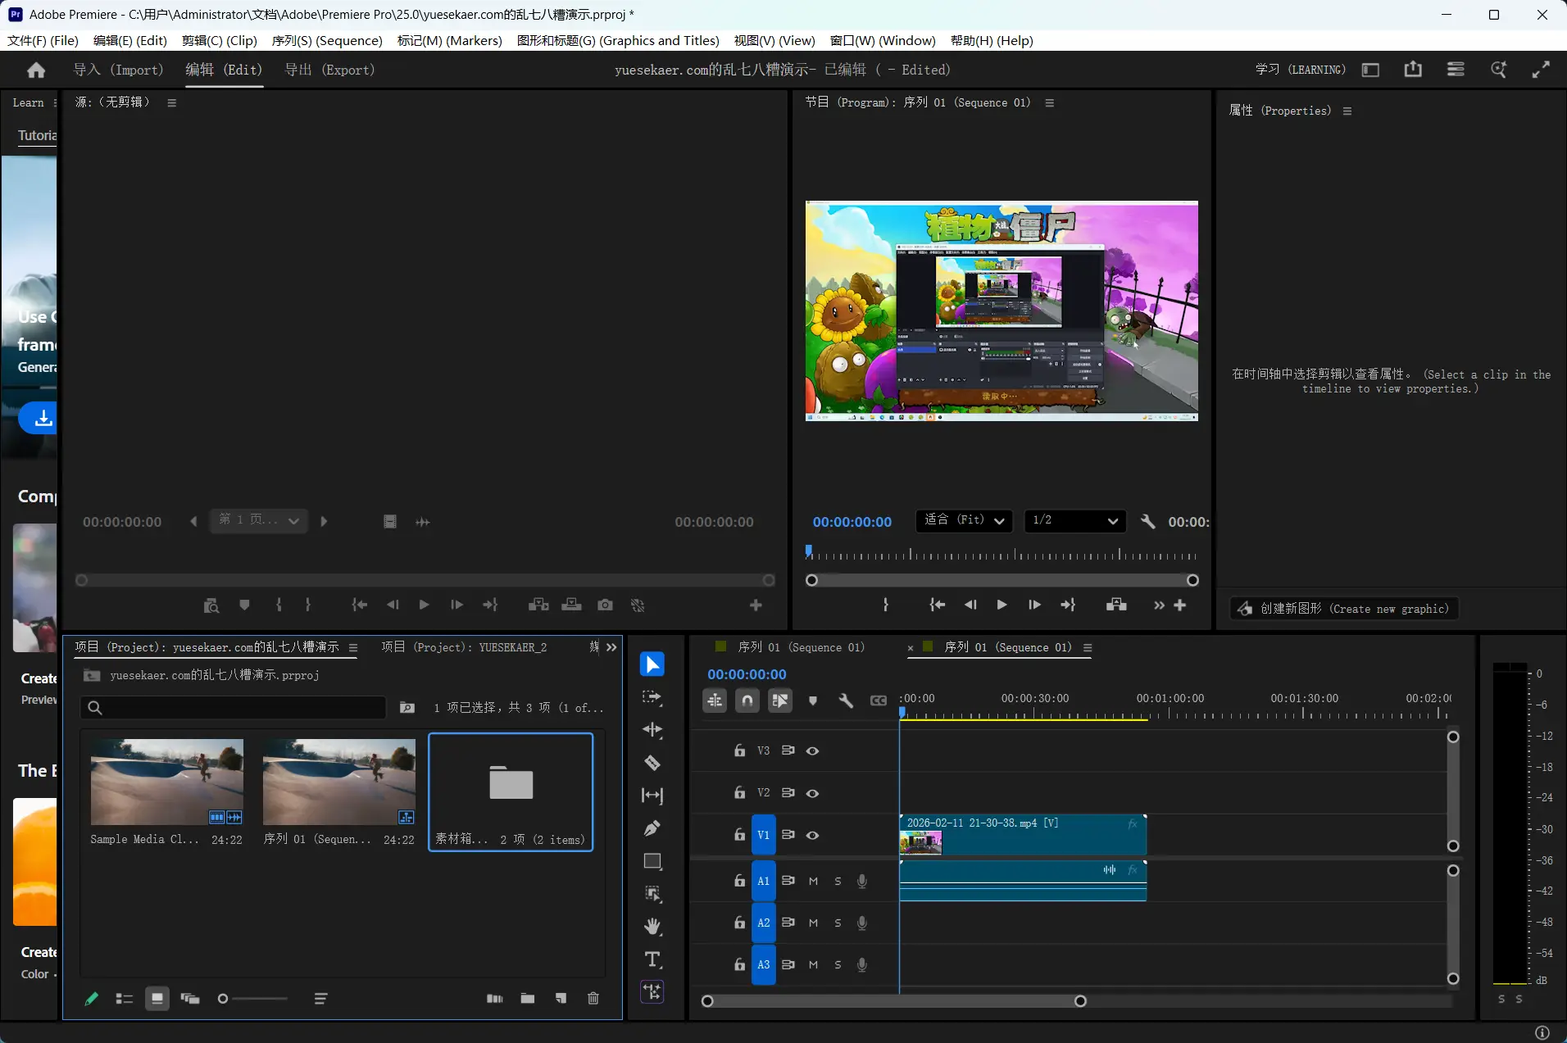Viewport: 1567px width, 1043px height.
Task: Open Graphics and Titles menu
Action: 618,40
